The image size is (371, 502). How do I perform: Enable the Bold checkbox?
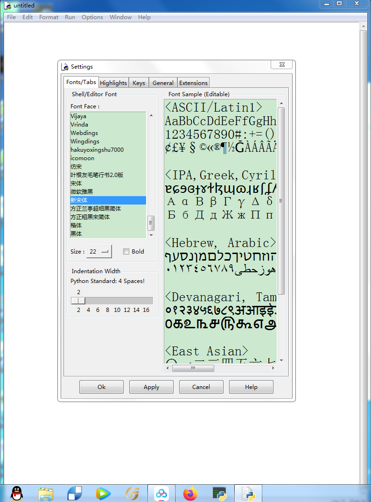click(126, 251)
